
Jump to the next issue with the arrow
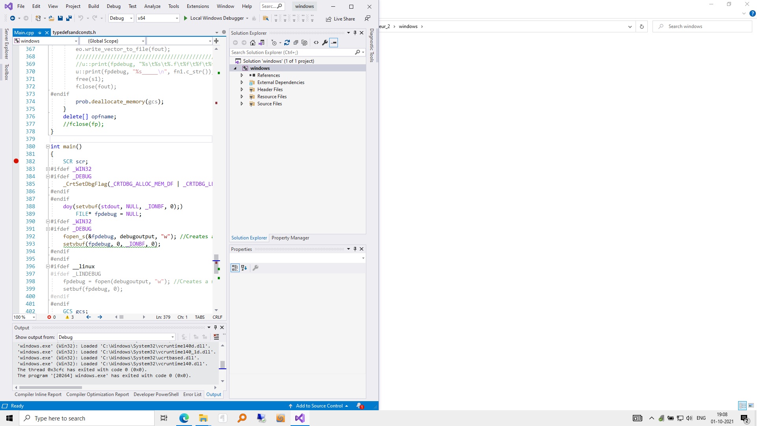[100, 317]
